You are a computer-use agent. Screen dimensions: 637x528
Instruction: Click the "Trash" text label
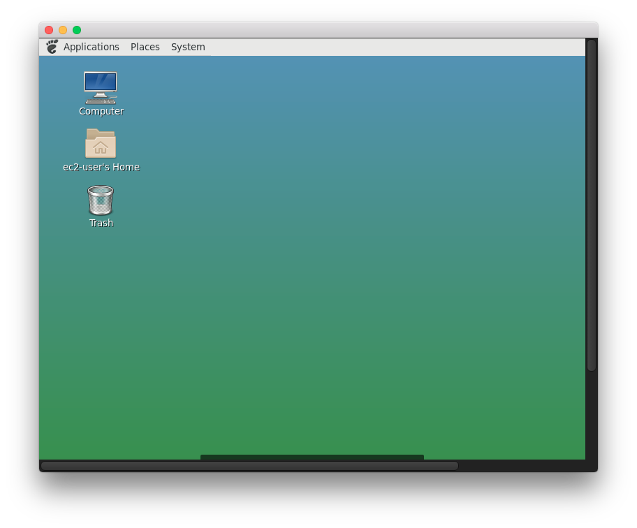tap(101, 223)
